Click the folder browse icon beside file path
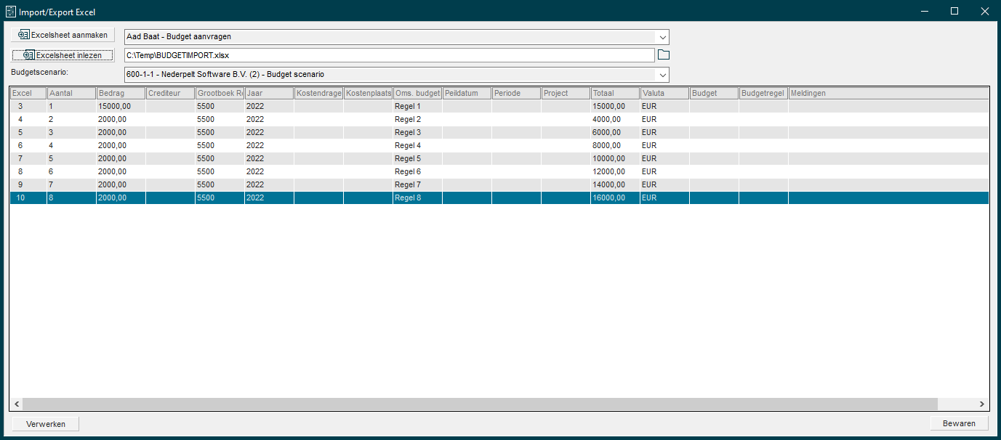Viewport: 1001px width, 440px height. tap(663, 55)
